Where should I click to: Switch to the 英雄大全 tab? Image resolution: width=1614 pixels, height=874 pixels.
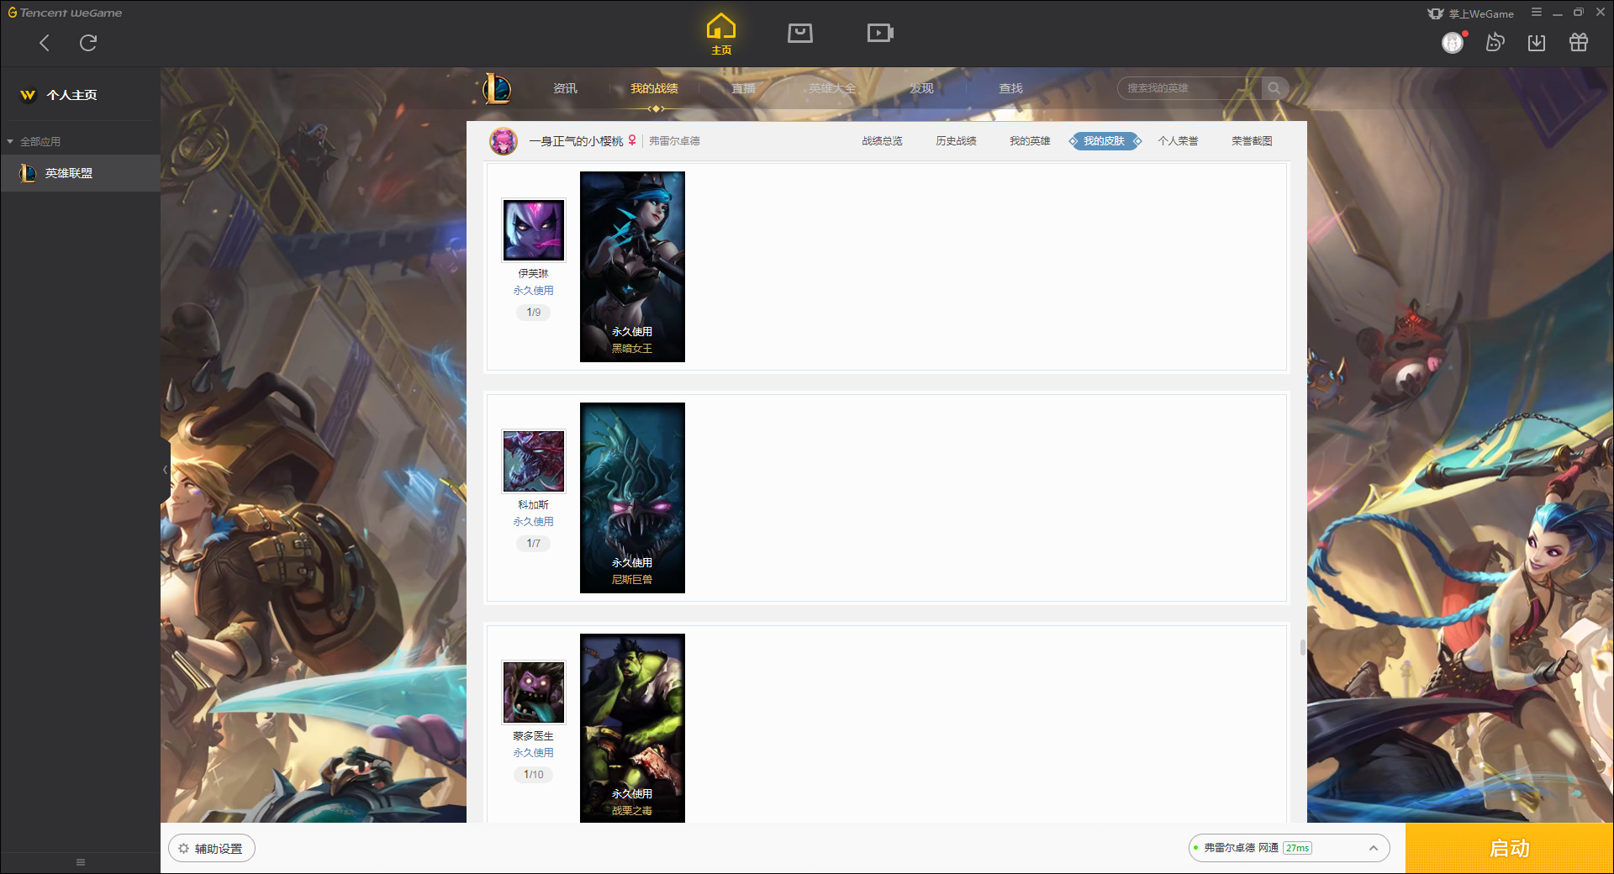coord(832,88)
